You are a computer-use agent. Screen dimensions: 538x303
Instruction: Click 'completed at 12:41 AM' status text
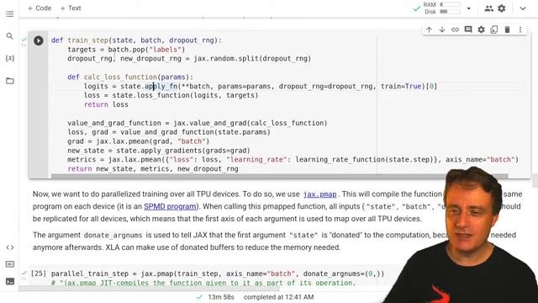(x=278, y=297)
